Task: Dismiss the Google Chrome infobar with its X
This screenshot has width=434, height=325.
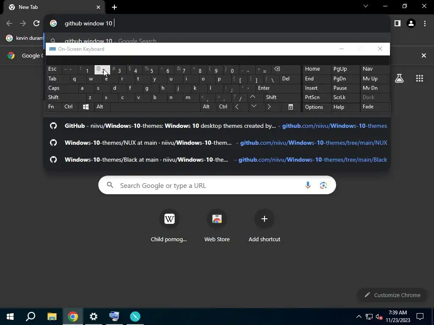Action: pyautogui.click(x=424, y=55)
